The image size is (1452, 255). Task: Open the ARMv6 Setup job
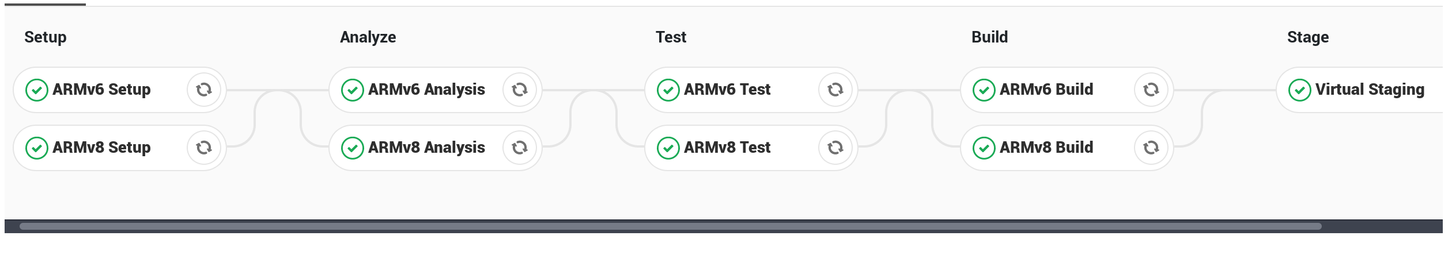[x=101, y=90]
